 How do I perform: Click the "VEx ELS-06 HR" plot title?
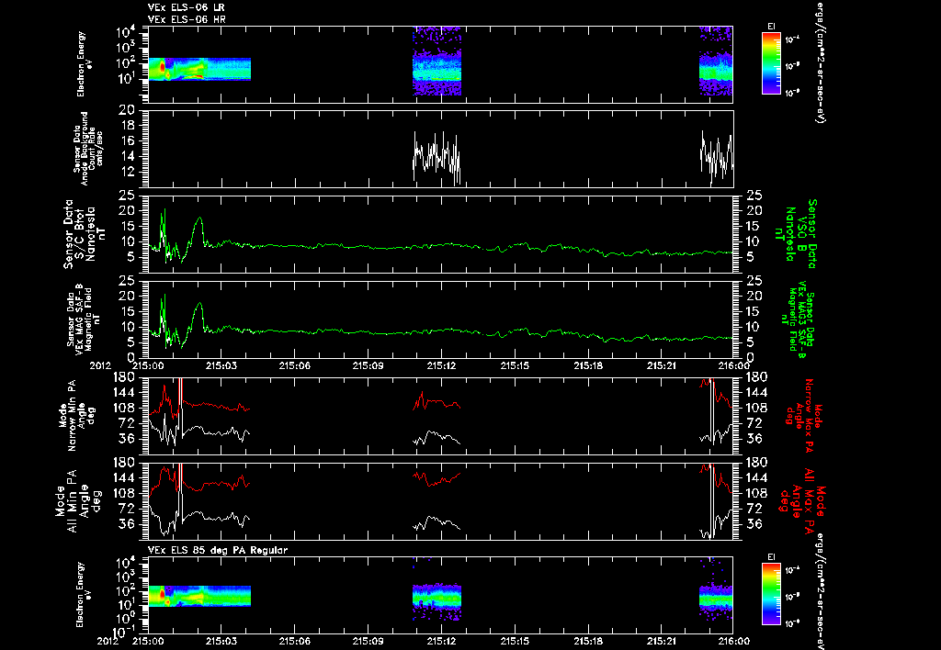[x=187, y=19]
